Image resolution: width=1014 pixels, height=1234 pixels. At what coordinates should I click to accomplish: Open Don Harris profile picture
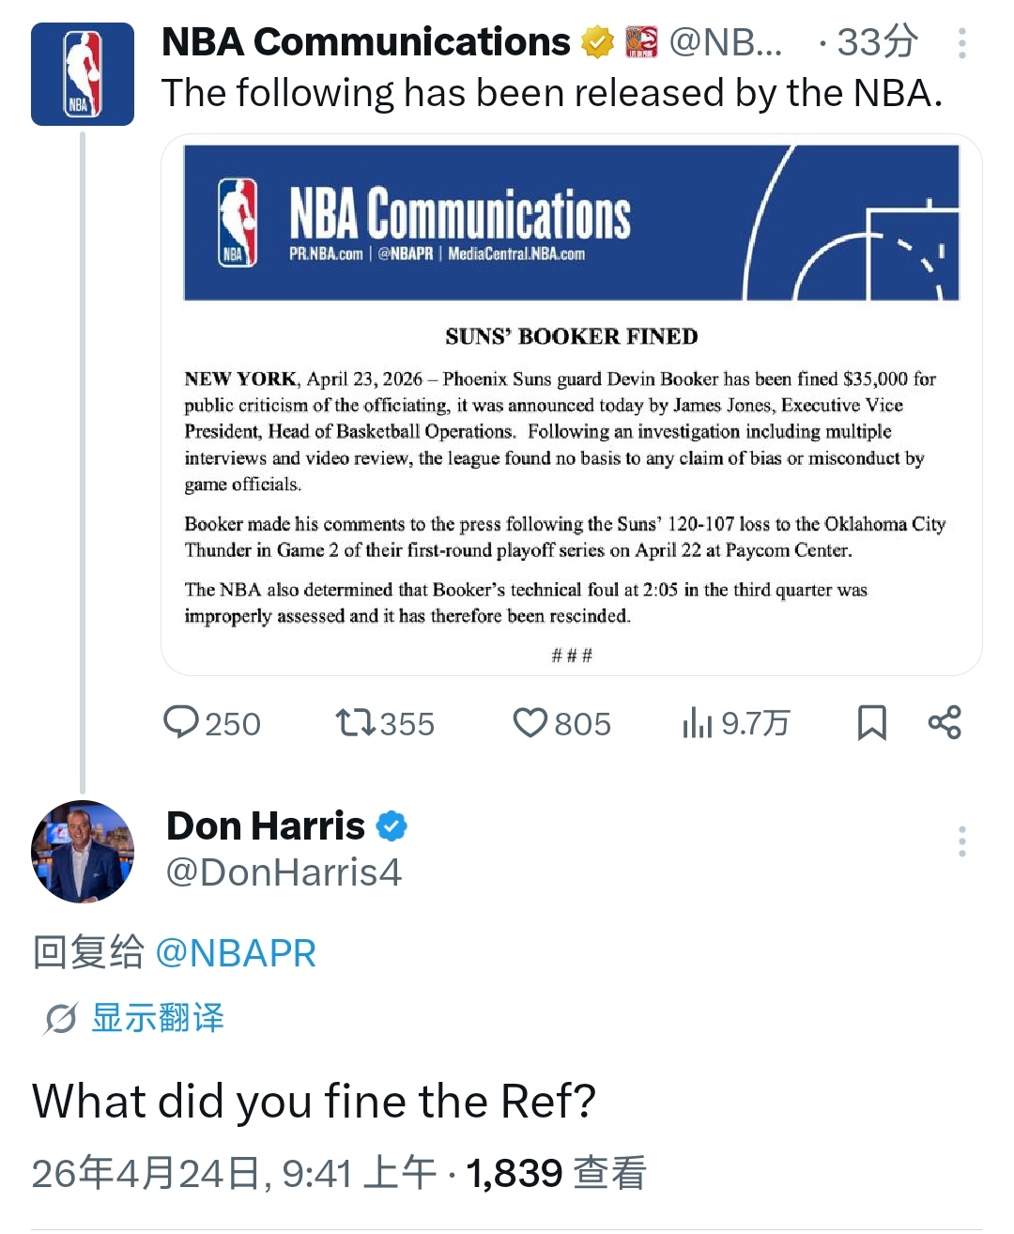[83, 851]
